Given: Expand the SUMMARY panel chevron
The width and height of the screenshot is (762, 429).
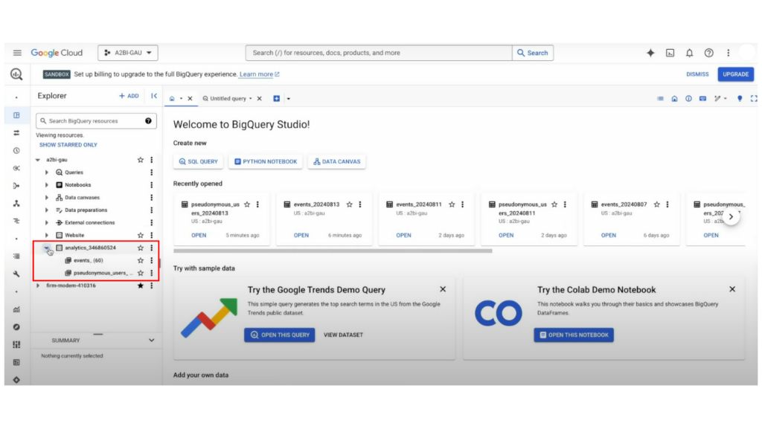Looking at the screenshot, I should (152, 341).
